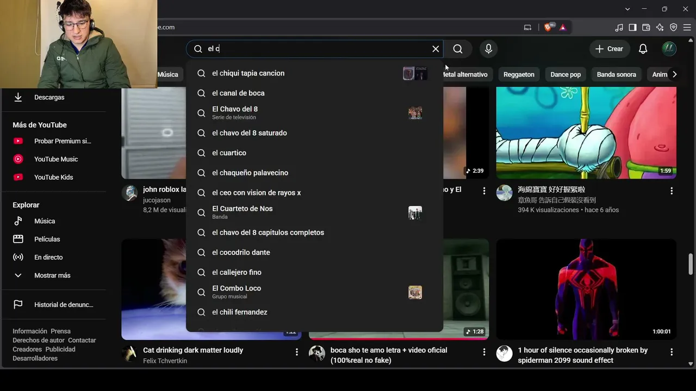
Task: Select suggestion el chili fernandez
Action: [x=314, y=312]
